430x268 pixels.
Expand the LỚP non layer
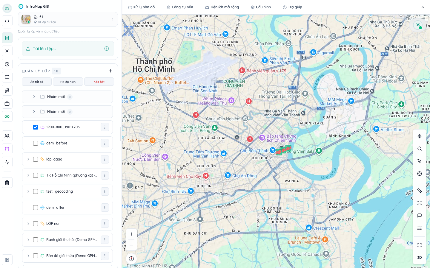(x=28, y=224)
